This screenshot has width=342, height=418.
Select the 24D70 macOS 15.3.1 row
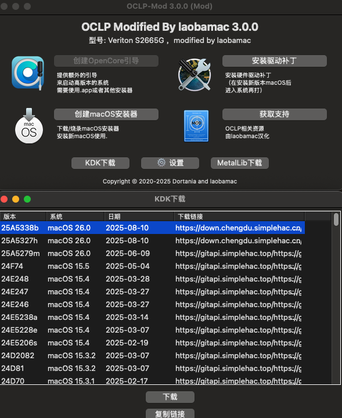pyautogui.click(x=152, y=381)
